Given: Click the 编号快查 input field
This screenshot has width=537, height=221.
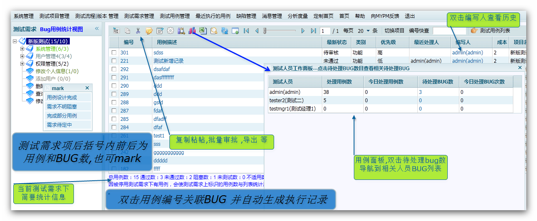Looking at the screenshot, I should 449,31.
